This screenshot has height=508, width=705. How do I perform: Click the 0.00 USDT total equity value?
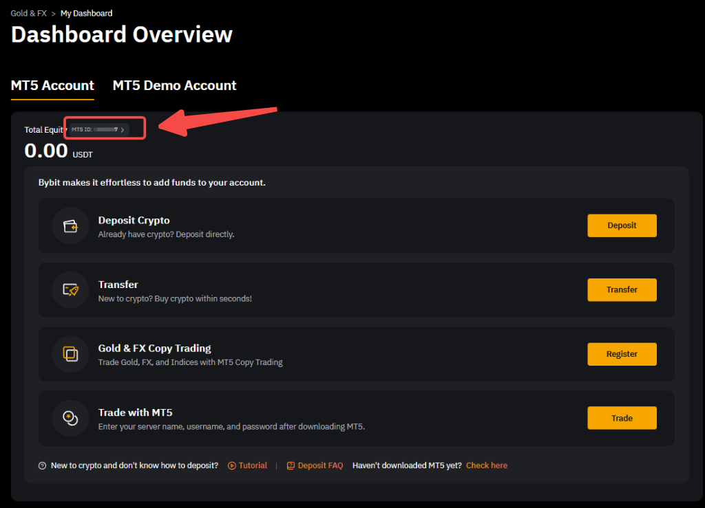(47, 151)
